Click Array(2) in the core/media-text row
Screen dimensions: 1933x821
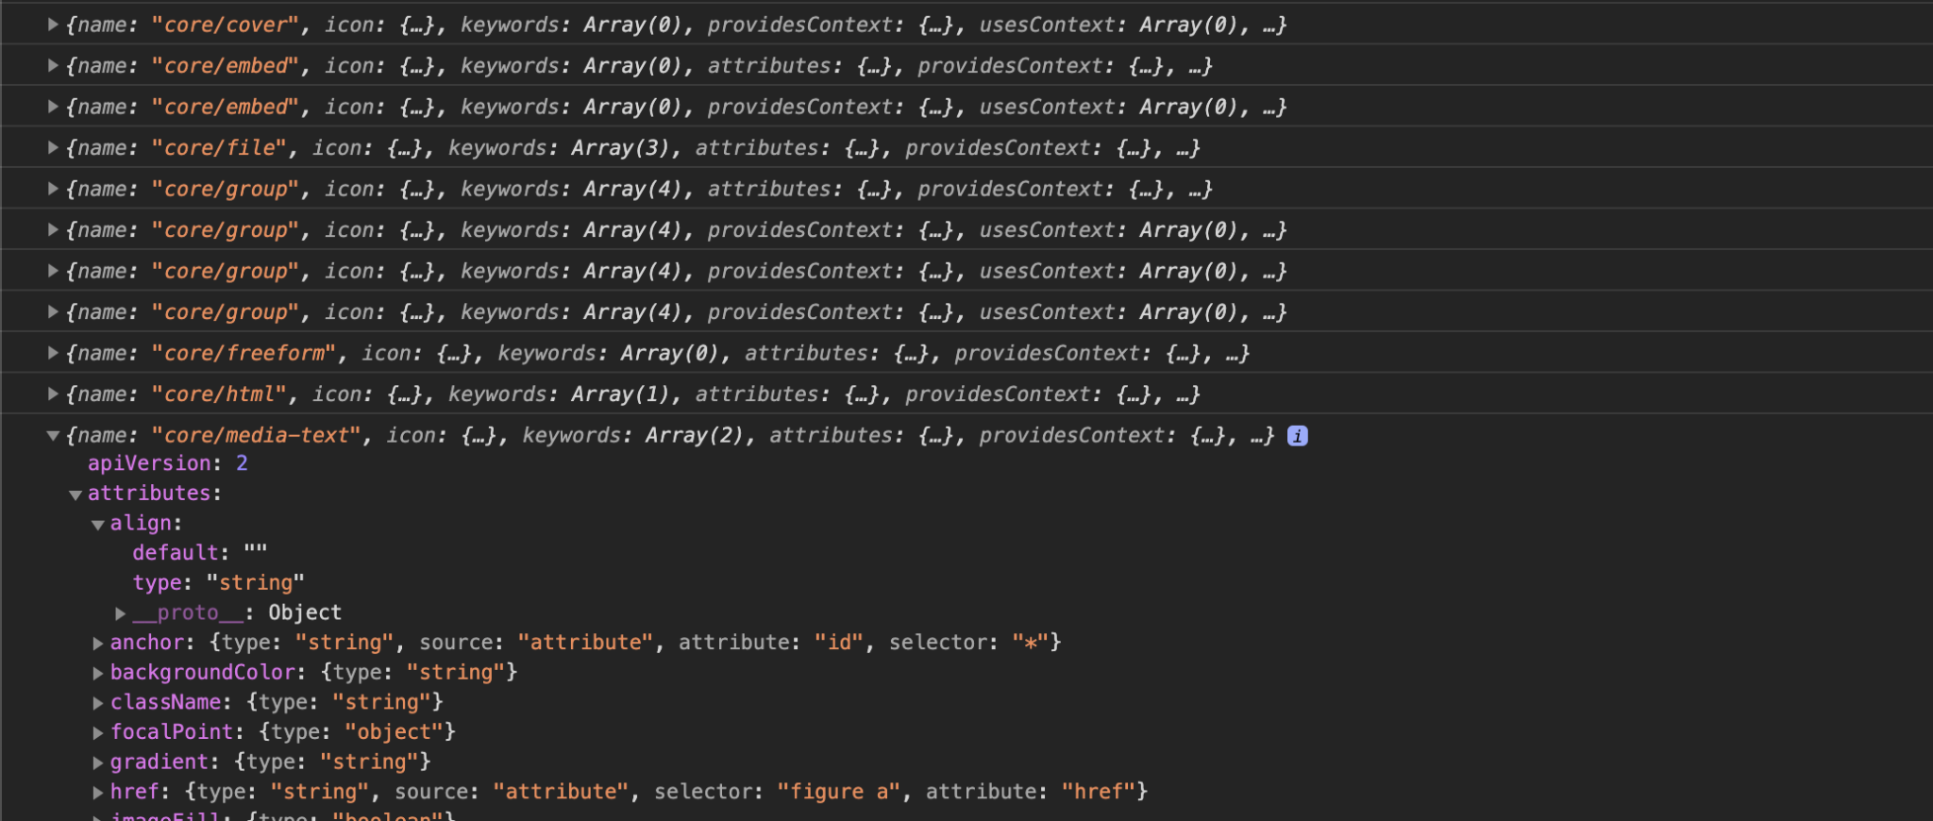[695, 436]
